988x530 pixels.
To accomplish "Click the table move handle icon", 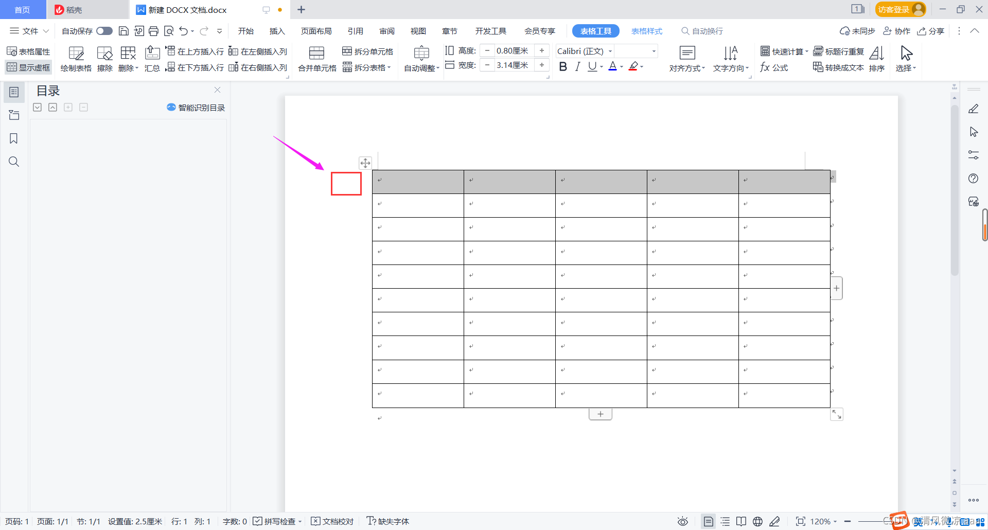I will tap(365, 163).
